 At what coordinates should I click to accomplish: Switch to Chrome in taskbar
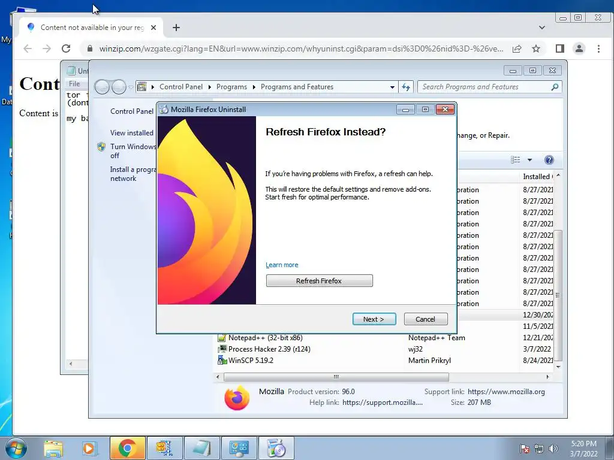[127, 448]
